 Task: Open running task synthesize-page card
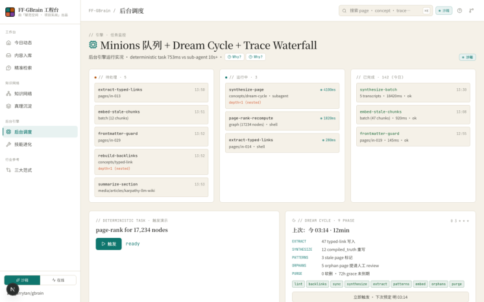282,96
